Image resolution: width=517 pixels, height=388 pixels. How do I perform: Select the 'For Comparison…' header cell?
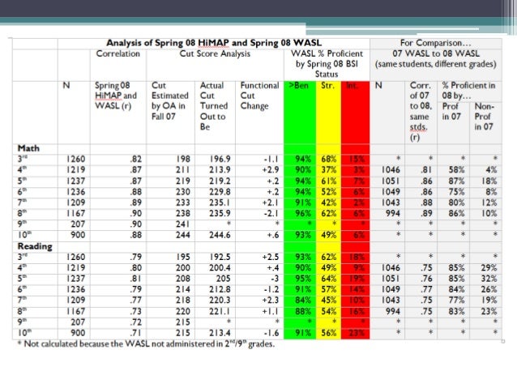click(x=435, y=43)
